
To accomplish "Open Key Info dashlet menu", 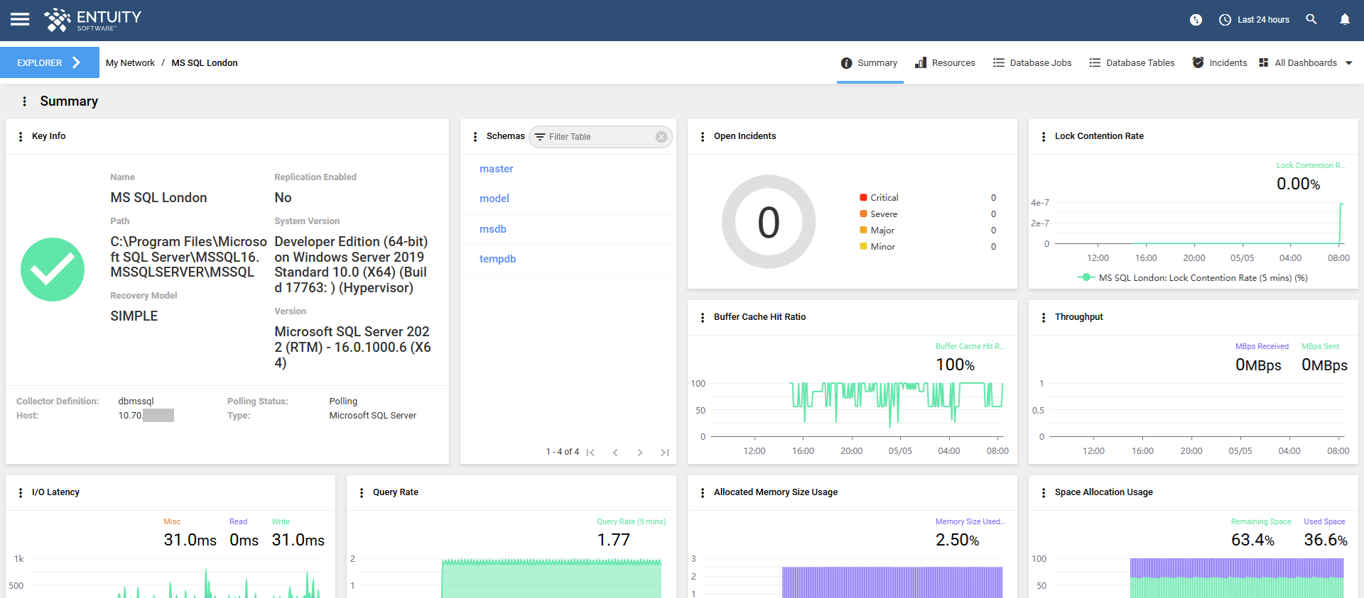I will pos(21,136).
